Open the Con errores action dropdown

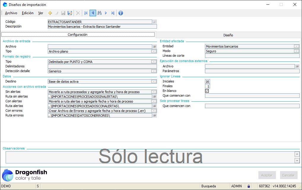click(154, 111)
